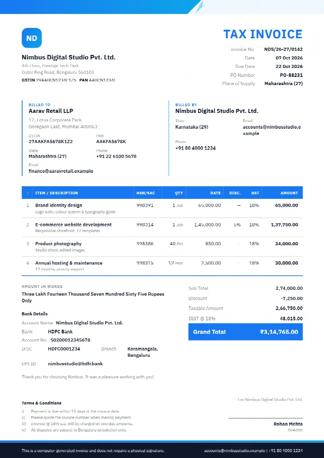This screenshot has width=324, height=458.
Task: Click IGST value 48,015.00
Action: pos(291,319)
